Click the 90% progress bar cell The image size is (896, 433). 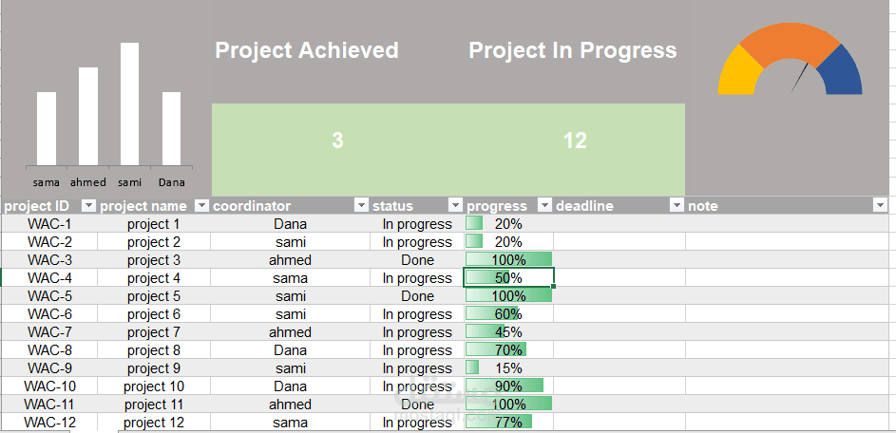[508, 386]
